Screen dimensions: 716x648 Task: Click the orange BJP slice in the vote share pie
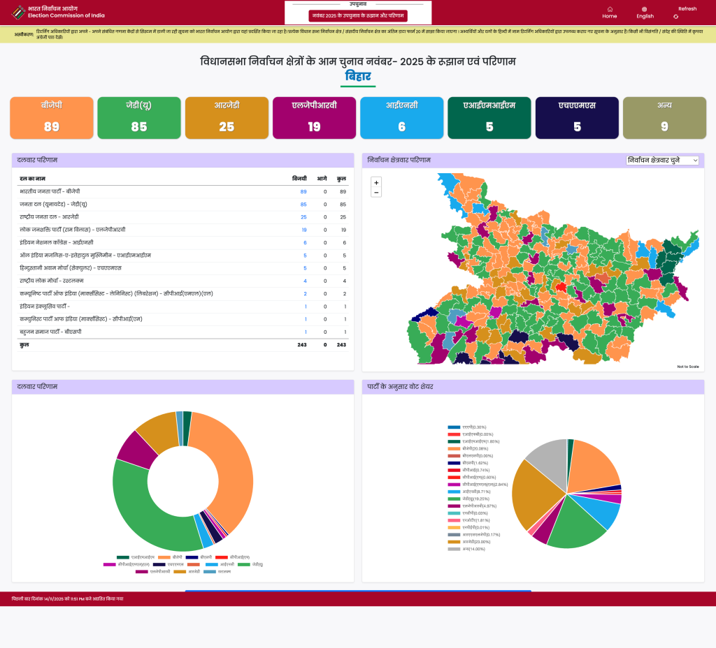coord(594,464)
